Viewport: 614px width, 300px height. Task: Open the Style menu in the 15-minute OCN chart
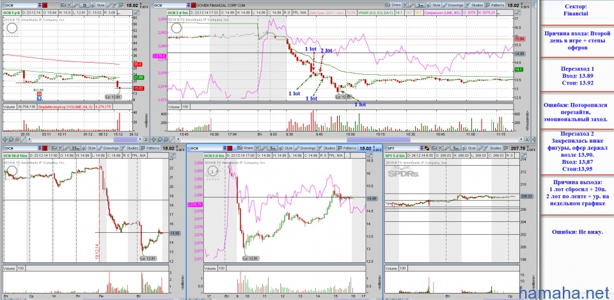point(89,148)
